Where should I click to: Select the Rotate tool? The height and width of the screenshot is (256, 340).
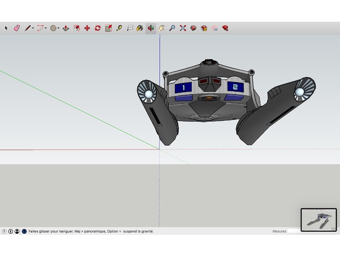(x=97, y=28)
